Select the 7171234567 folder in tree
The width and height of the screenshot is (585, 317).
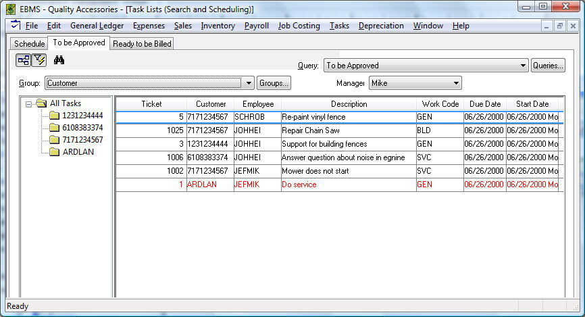point(78,140)
